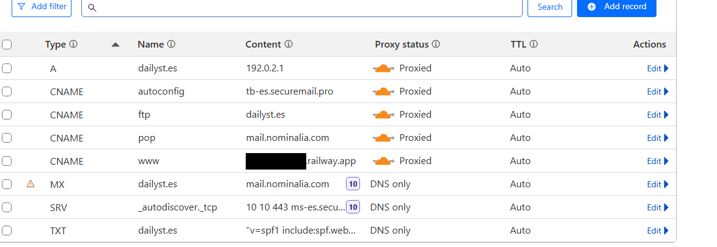Click the info icon next to Content header

(289, 45)
